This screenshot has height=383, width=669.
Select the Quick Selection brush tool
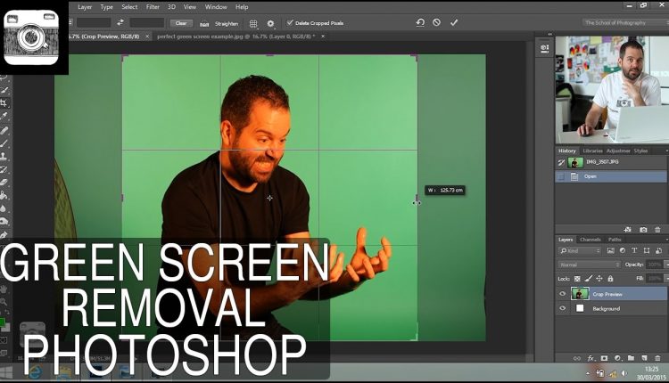tap(4, 90)
